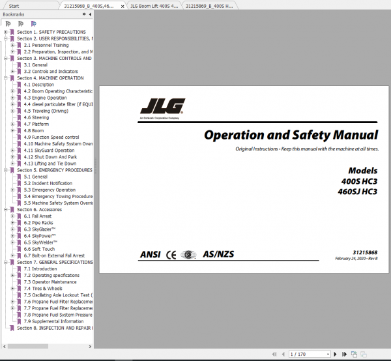Image resolution: width=391 pixels, height=361 pixels.
Task: Click the blue page view icon in status bar
Action: (354, 354)
